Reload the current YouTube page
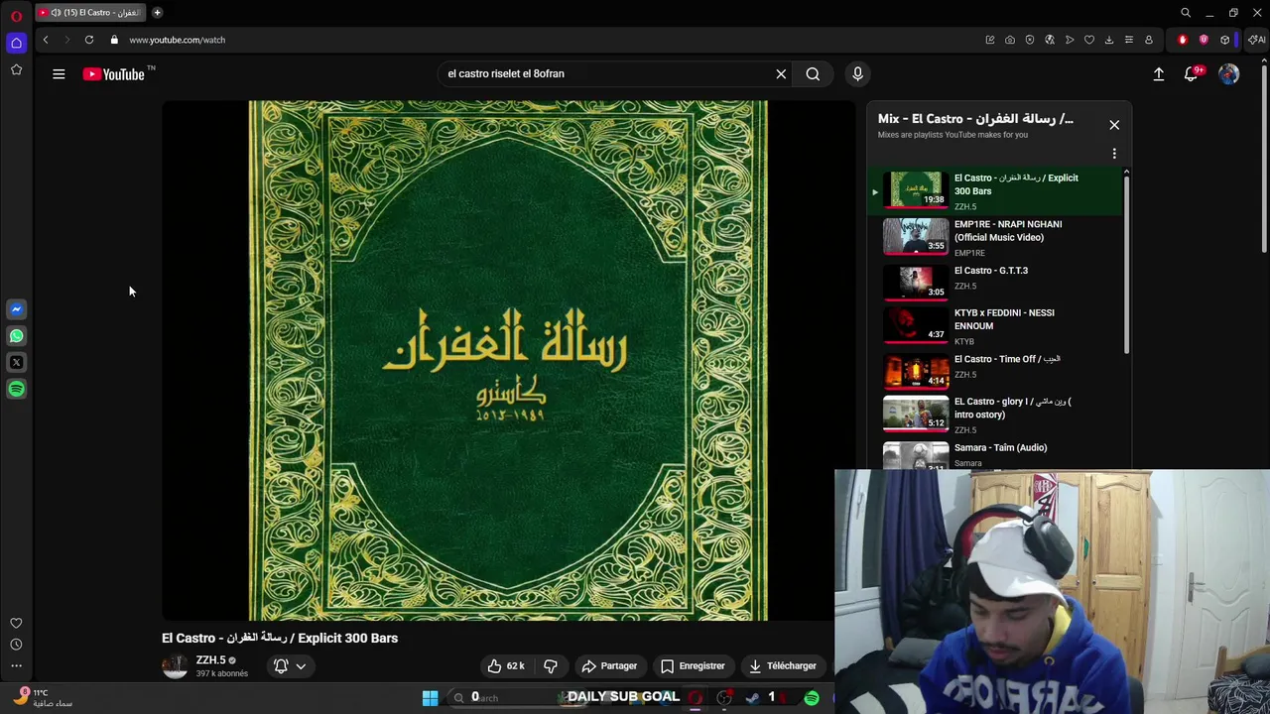 pyautogui.click(x=89, y=40)
